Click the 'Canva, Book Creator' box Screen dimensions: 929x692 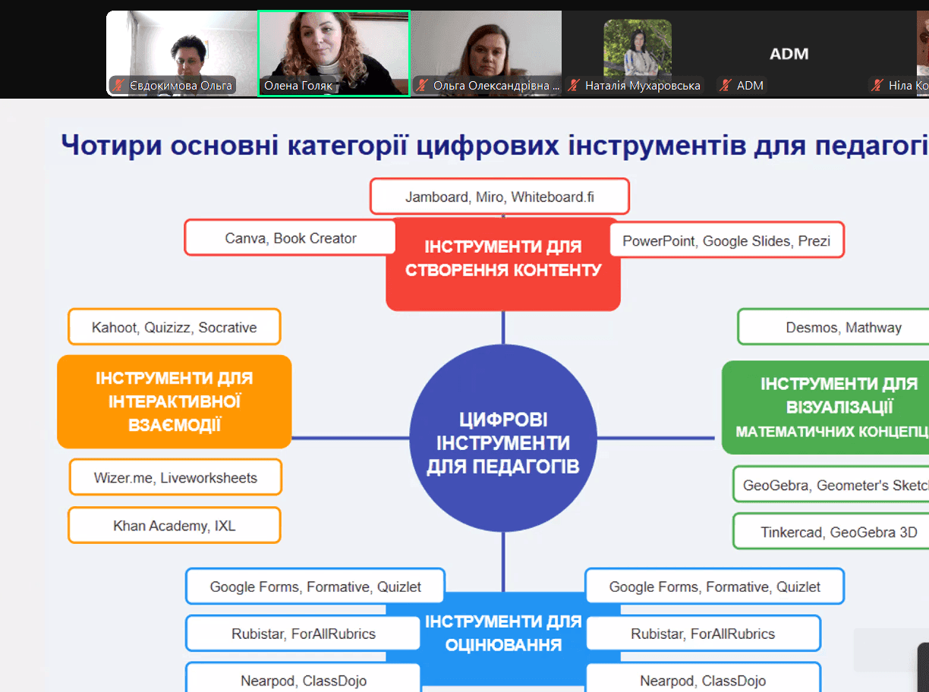(x=291, y=238)
